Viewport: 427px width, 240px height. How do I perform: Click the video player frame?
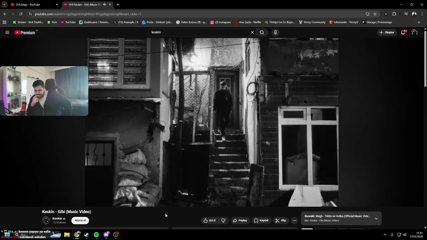pos(211,122)
